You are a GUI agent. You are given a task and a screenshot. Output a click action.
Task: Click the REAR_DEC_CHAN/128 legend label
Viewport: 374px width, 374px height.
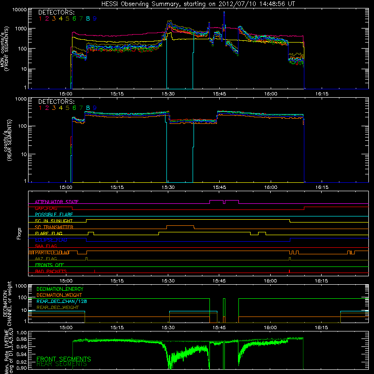62,301
